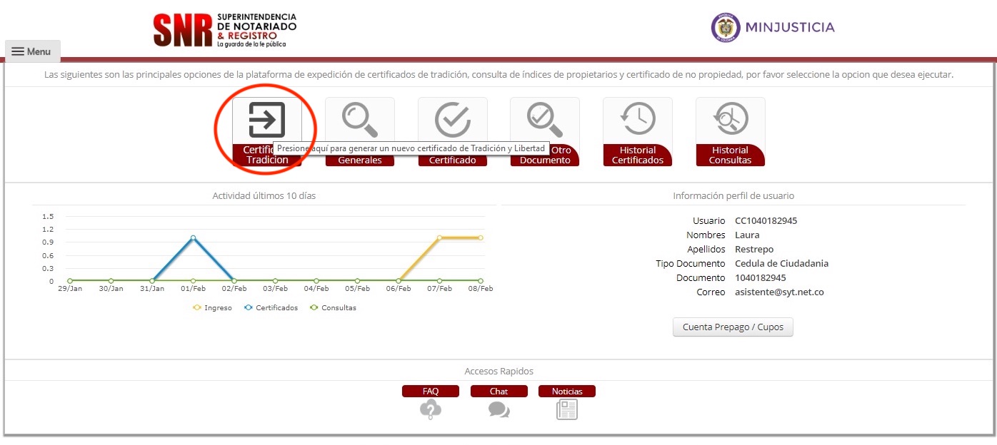Open the Historial Certificados clock icon
Screen dimensions: 997x445
tap(638, 120)
